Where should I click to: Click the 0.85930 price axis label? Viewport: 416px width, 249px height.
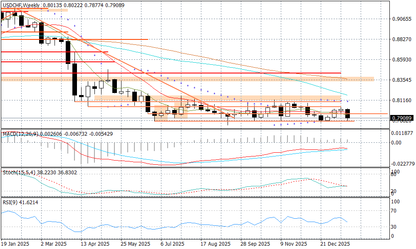401,60
